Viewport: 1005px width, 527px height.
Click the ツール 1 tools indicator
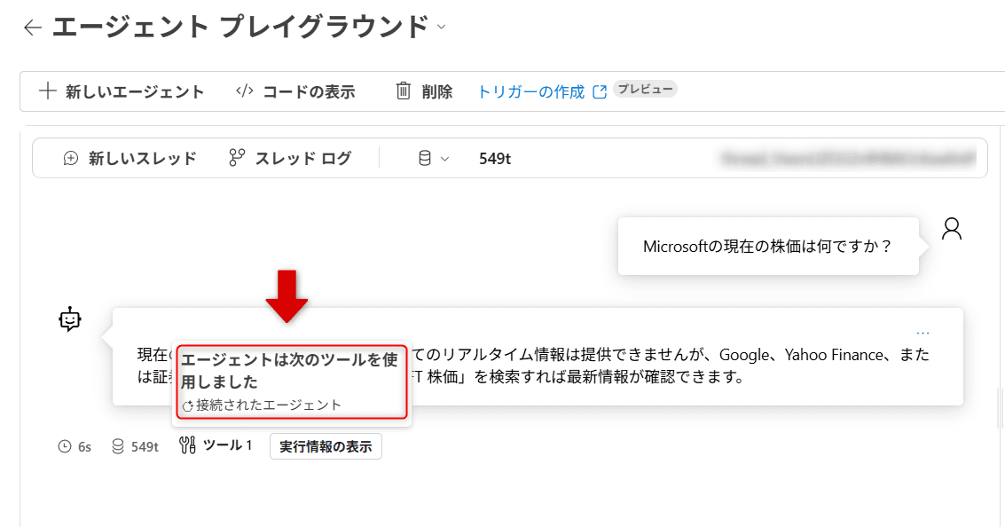pos(216,445)
